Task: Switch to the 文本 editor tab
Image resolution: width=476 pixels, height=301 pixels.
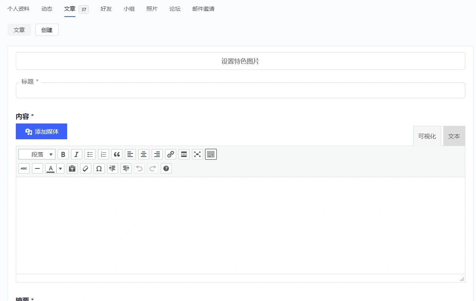Action: pos(454,136)
